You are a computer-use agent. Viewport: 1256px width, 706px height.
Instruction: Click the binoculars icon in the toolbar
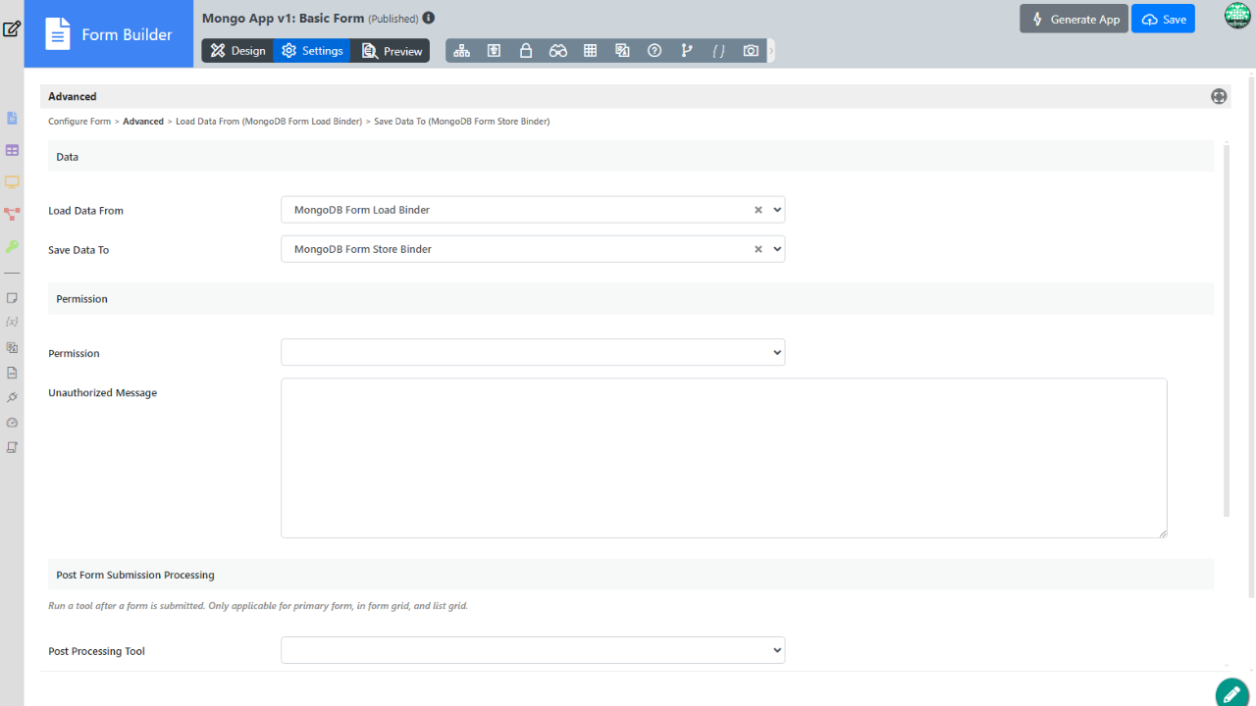click(x=558, y=51)
